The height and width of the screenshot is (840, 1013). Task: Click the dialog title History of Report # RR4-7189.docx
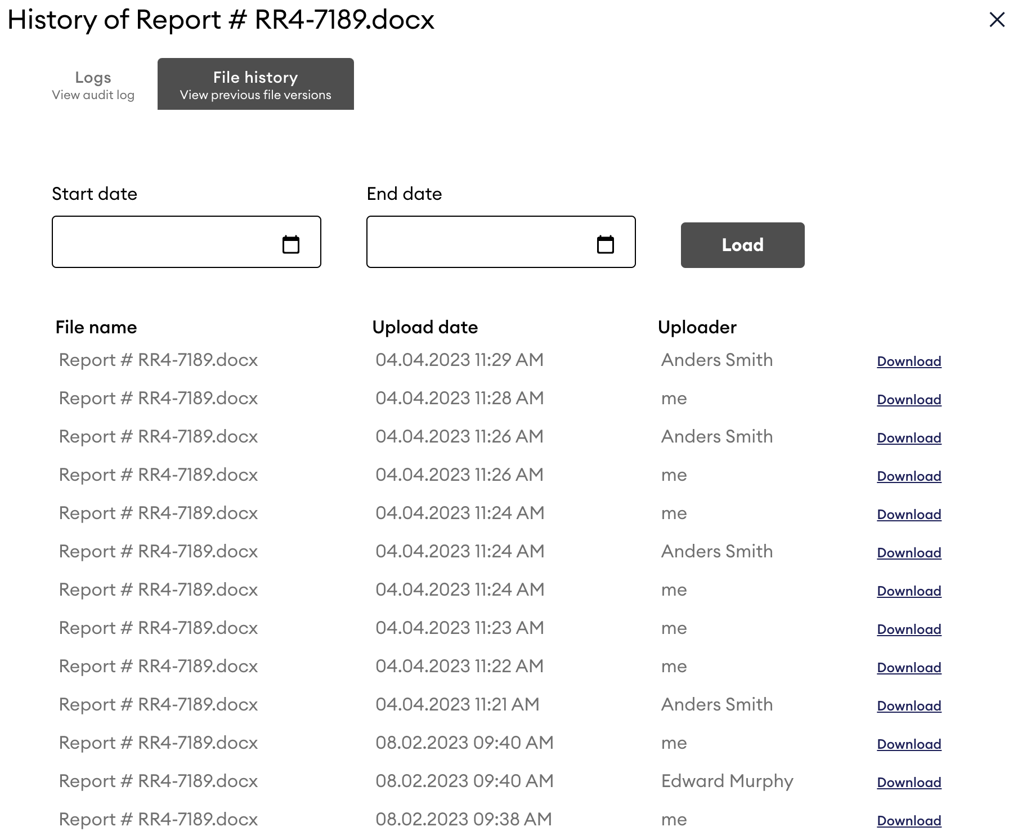(221, 20)
